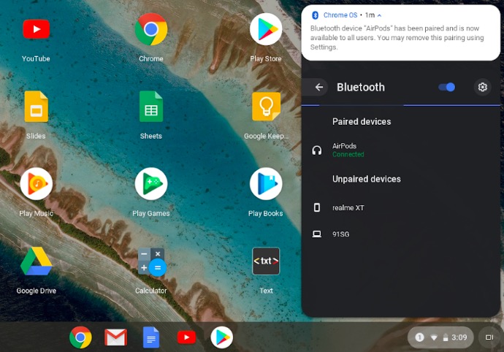Open Google Keep app
This screenshot has height=352, width=504.
[x=266, y=107]
